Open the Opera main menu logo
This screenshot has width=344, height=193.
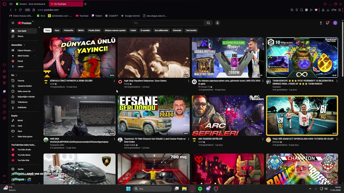coord(4,4)
